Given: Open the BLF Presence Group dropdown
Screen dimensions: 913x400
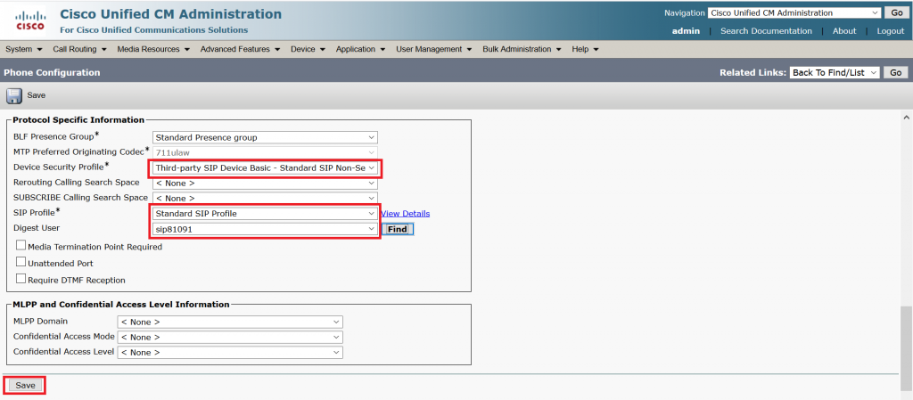Looking at the screenshot, I should click(266, 137).
